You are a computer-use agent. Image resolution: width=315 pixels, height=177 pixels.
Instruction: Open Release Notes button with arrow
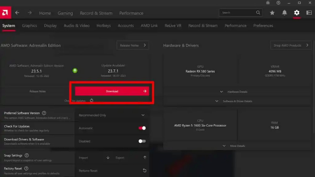click(133, 45)
